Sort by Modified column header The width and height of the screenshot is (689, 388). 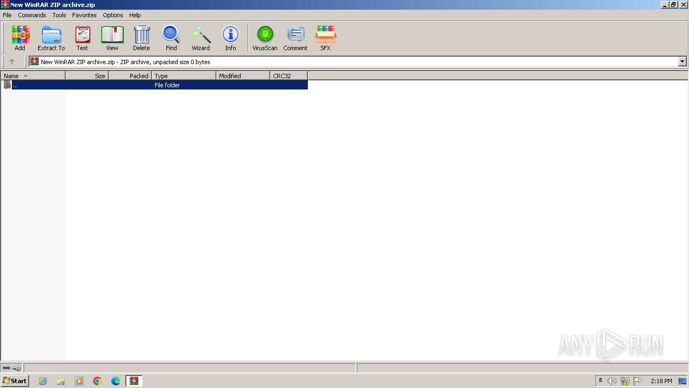coord(243,76)
